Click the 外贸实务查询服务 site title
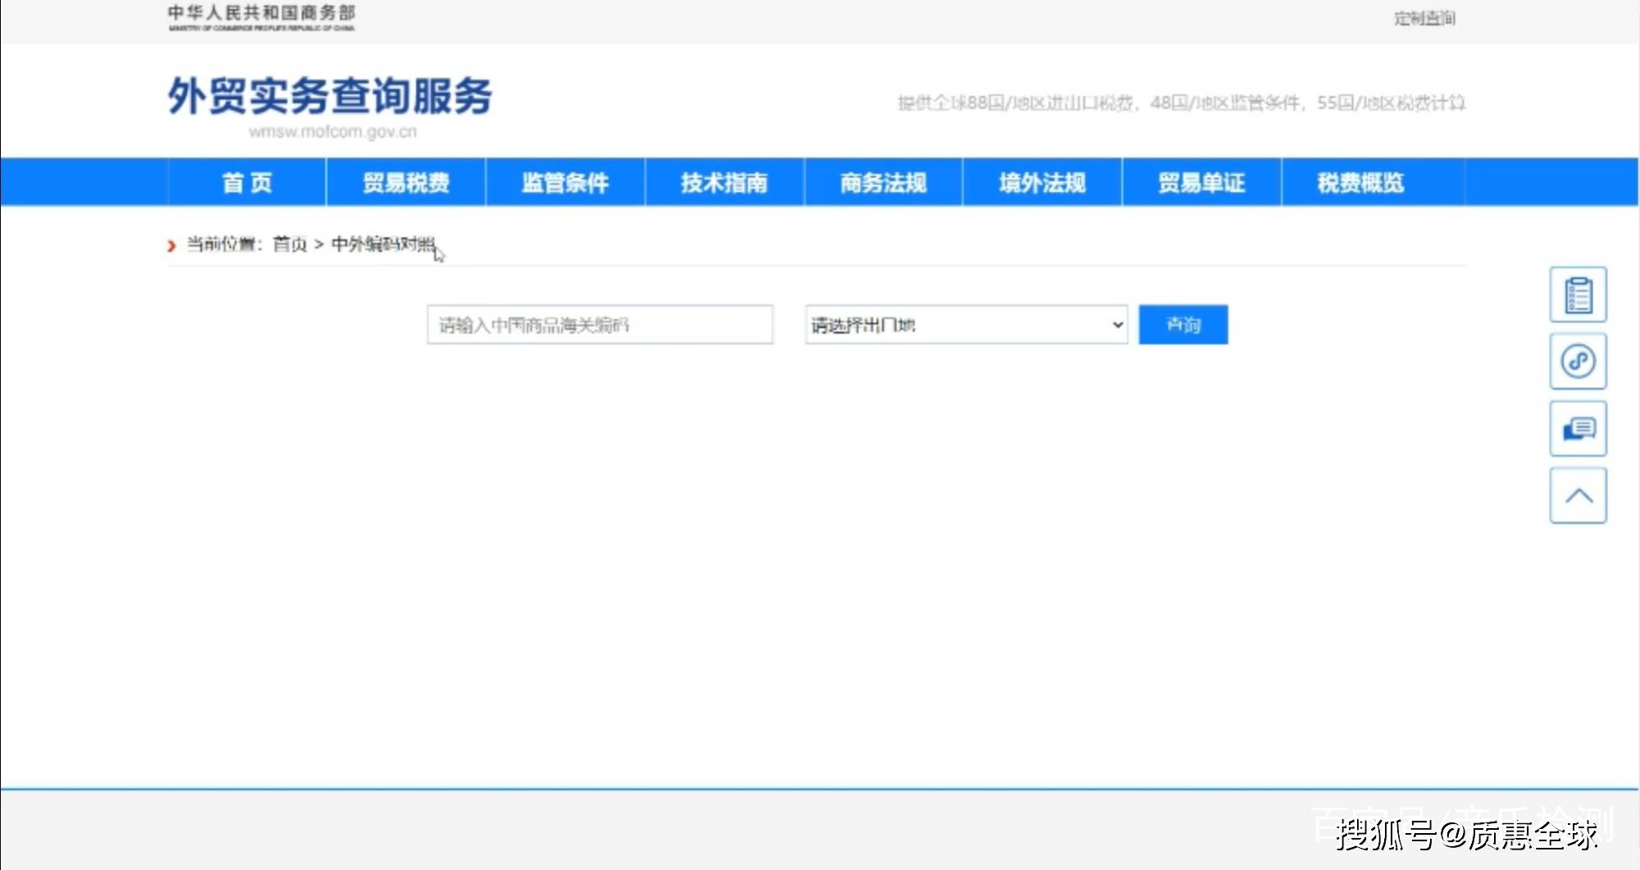The image size is (1640, 870). coord(330,97)
